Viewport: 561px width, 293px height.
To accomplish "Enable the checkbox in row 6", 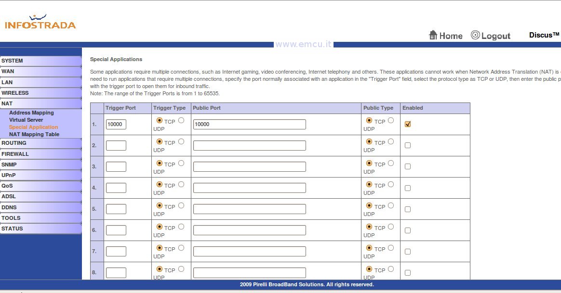I will click(408, 230).
